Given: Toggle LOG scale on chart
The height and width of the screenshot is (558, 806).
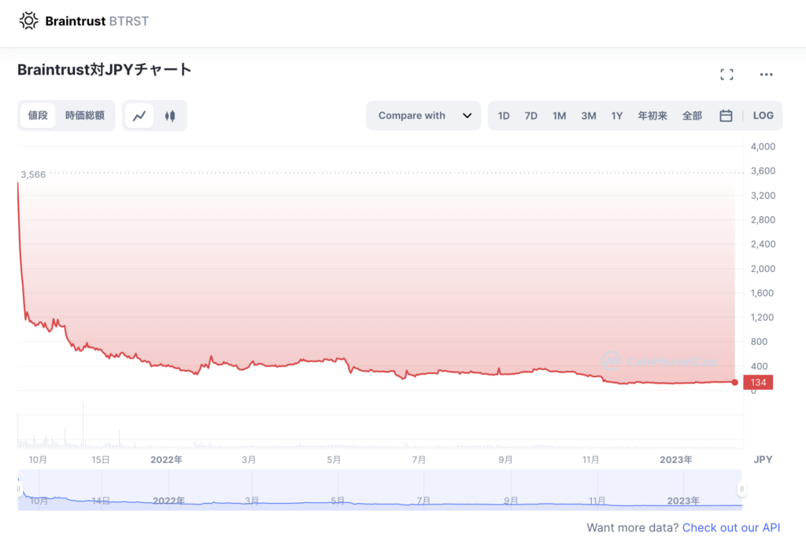Looking at the screenshot, I should click(x=763, y=116).
